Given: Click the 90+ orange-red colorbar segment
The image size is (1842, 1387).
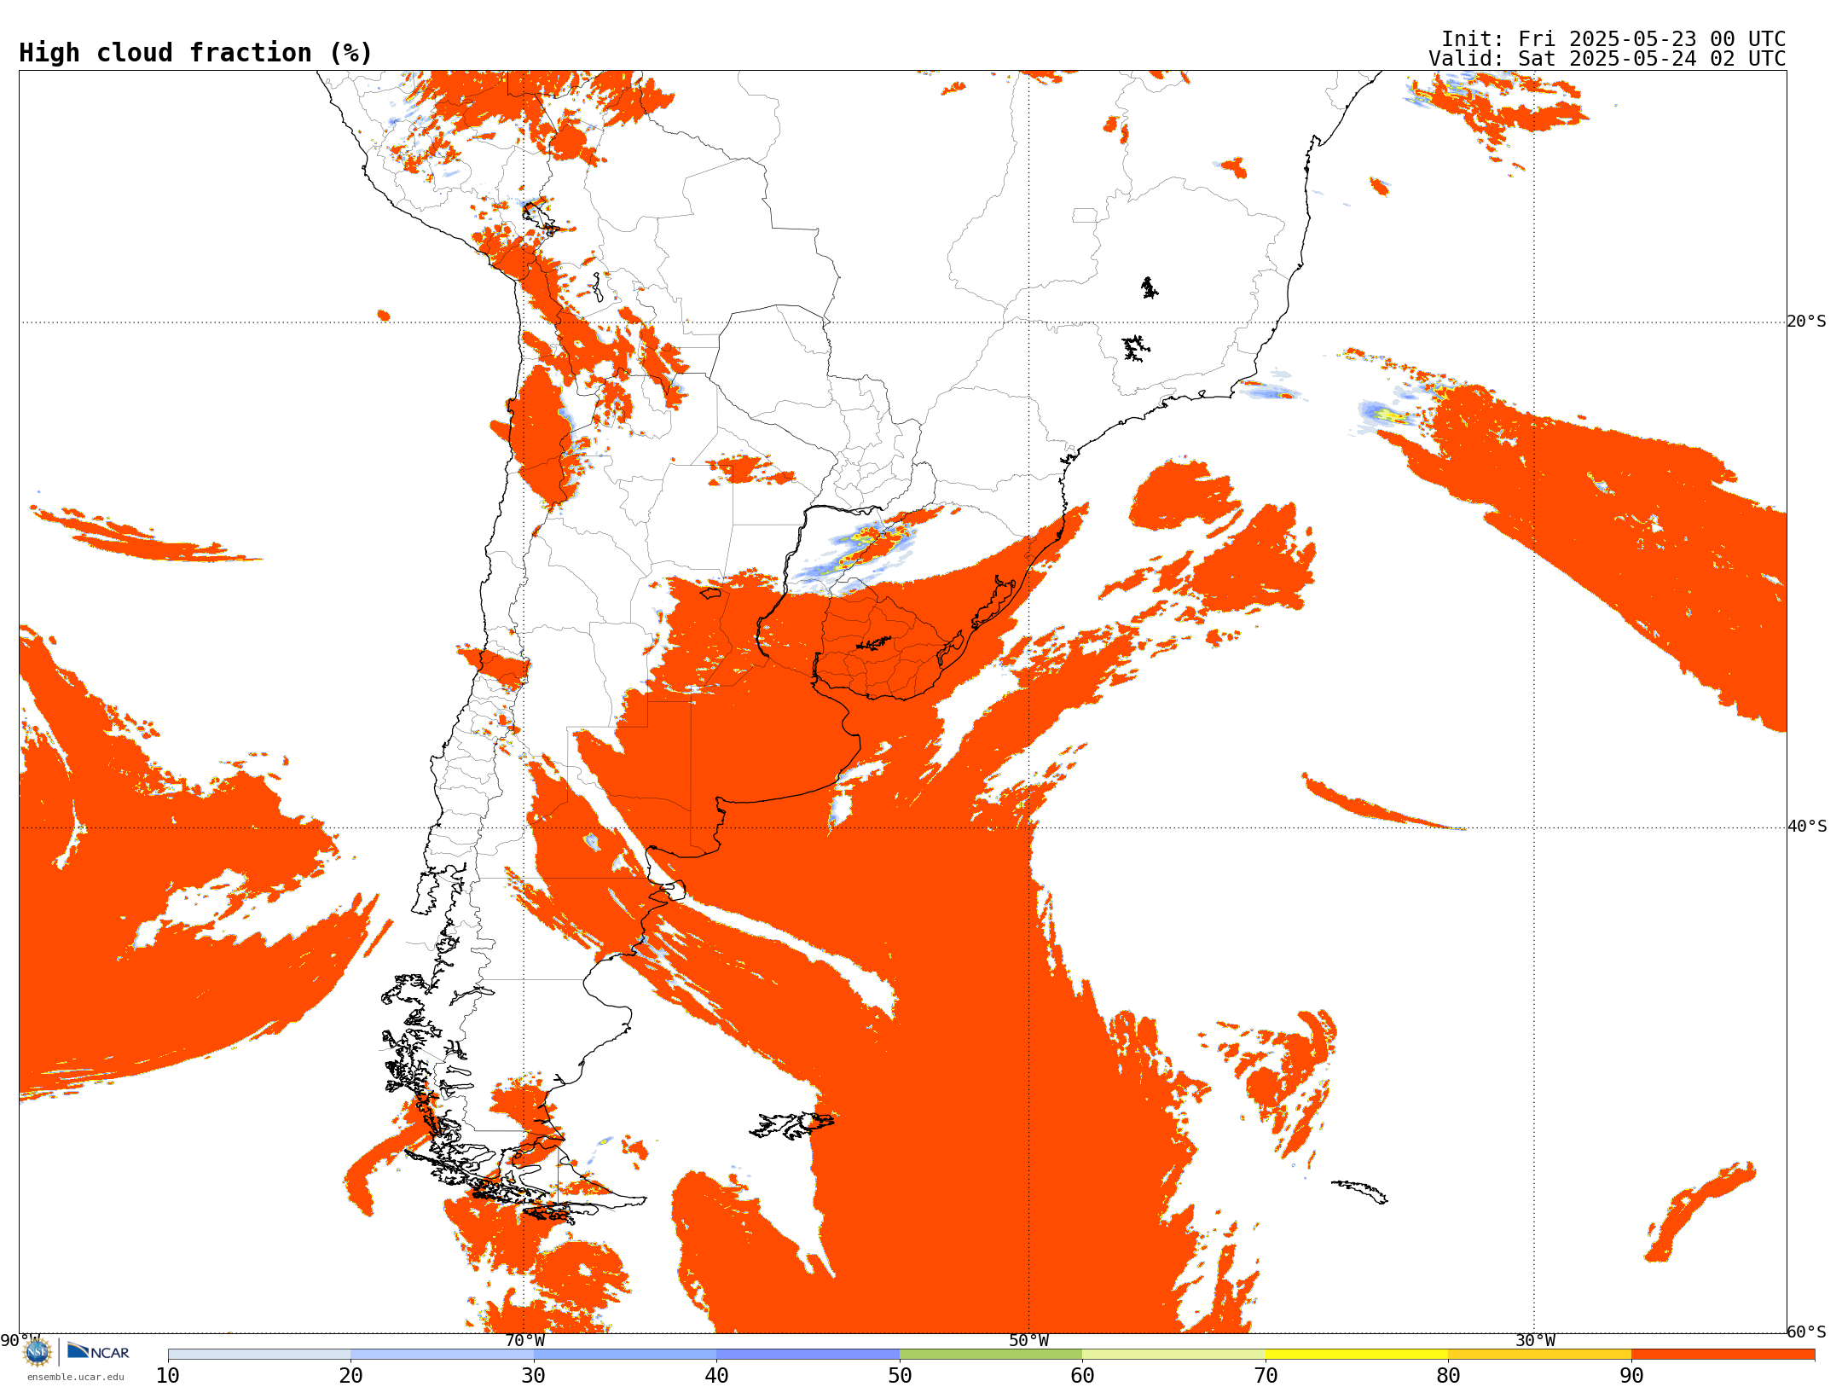Looking at the screenshot, I should tap(1723, 1355).
